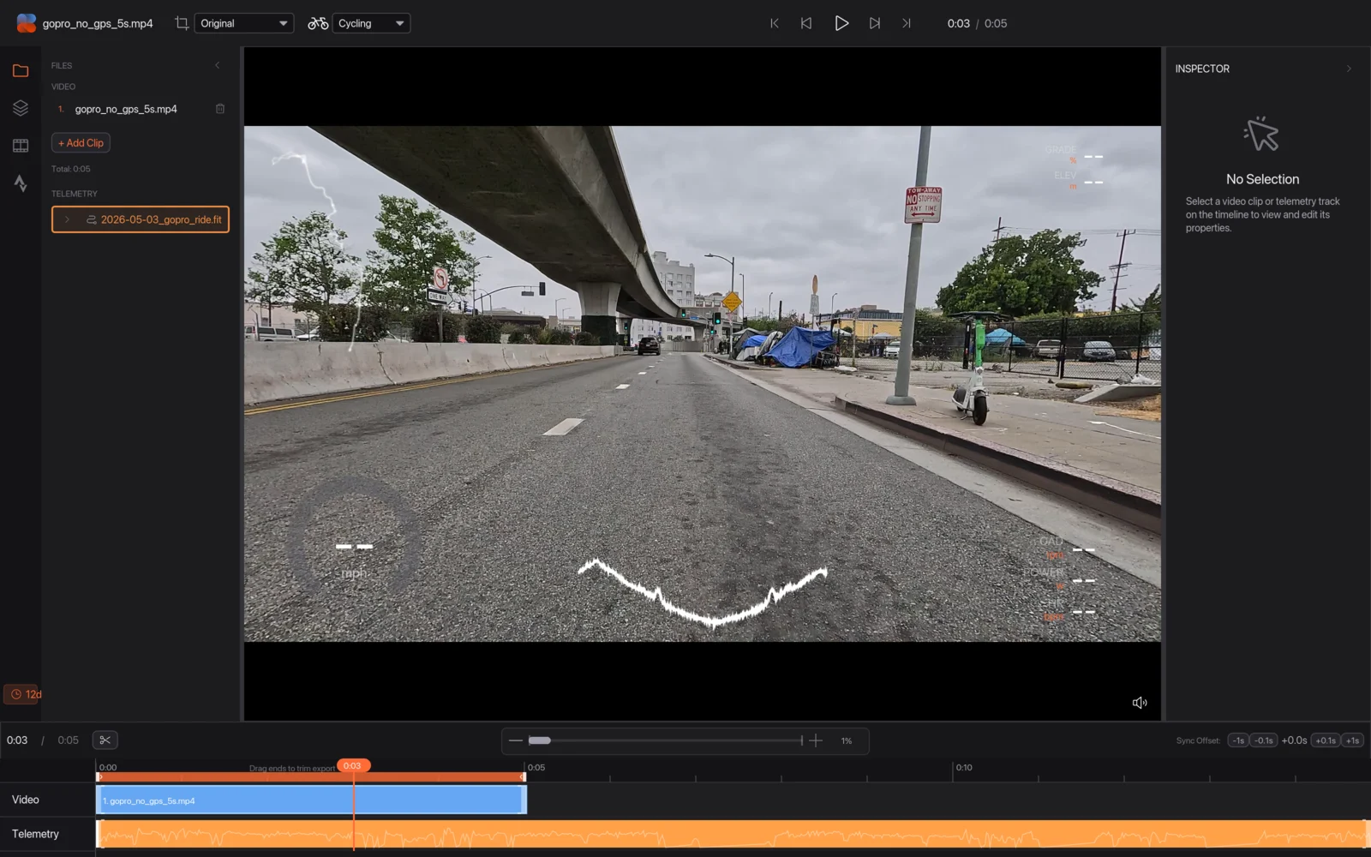This screenshot has height=857, width=1371.
Task: Click the + Add Clip button
Action: point(81,143)
